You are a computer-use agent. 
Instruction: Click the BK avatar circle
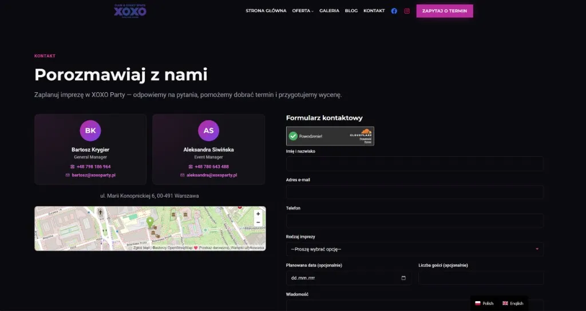click(90, 131)
